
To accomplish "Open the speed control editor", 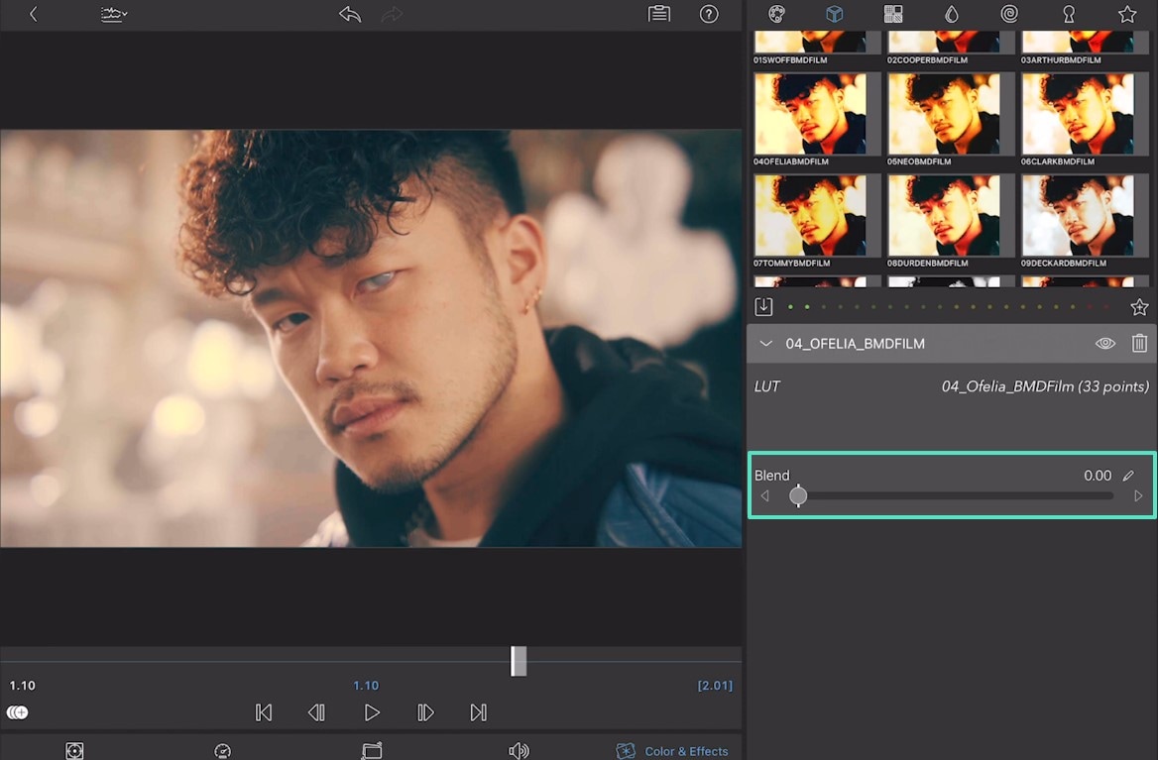I will click(222, 751).
